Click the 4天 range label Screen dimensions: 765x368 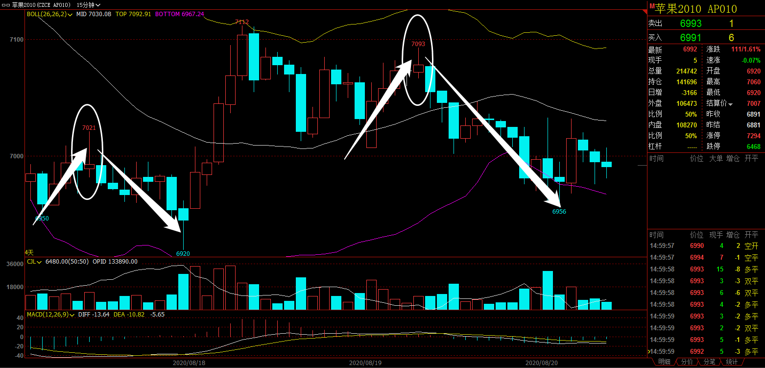(x=29, y=252)
